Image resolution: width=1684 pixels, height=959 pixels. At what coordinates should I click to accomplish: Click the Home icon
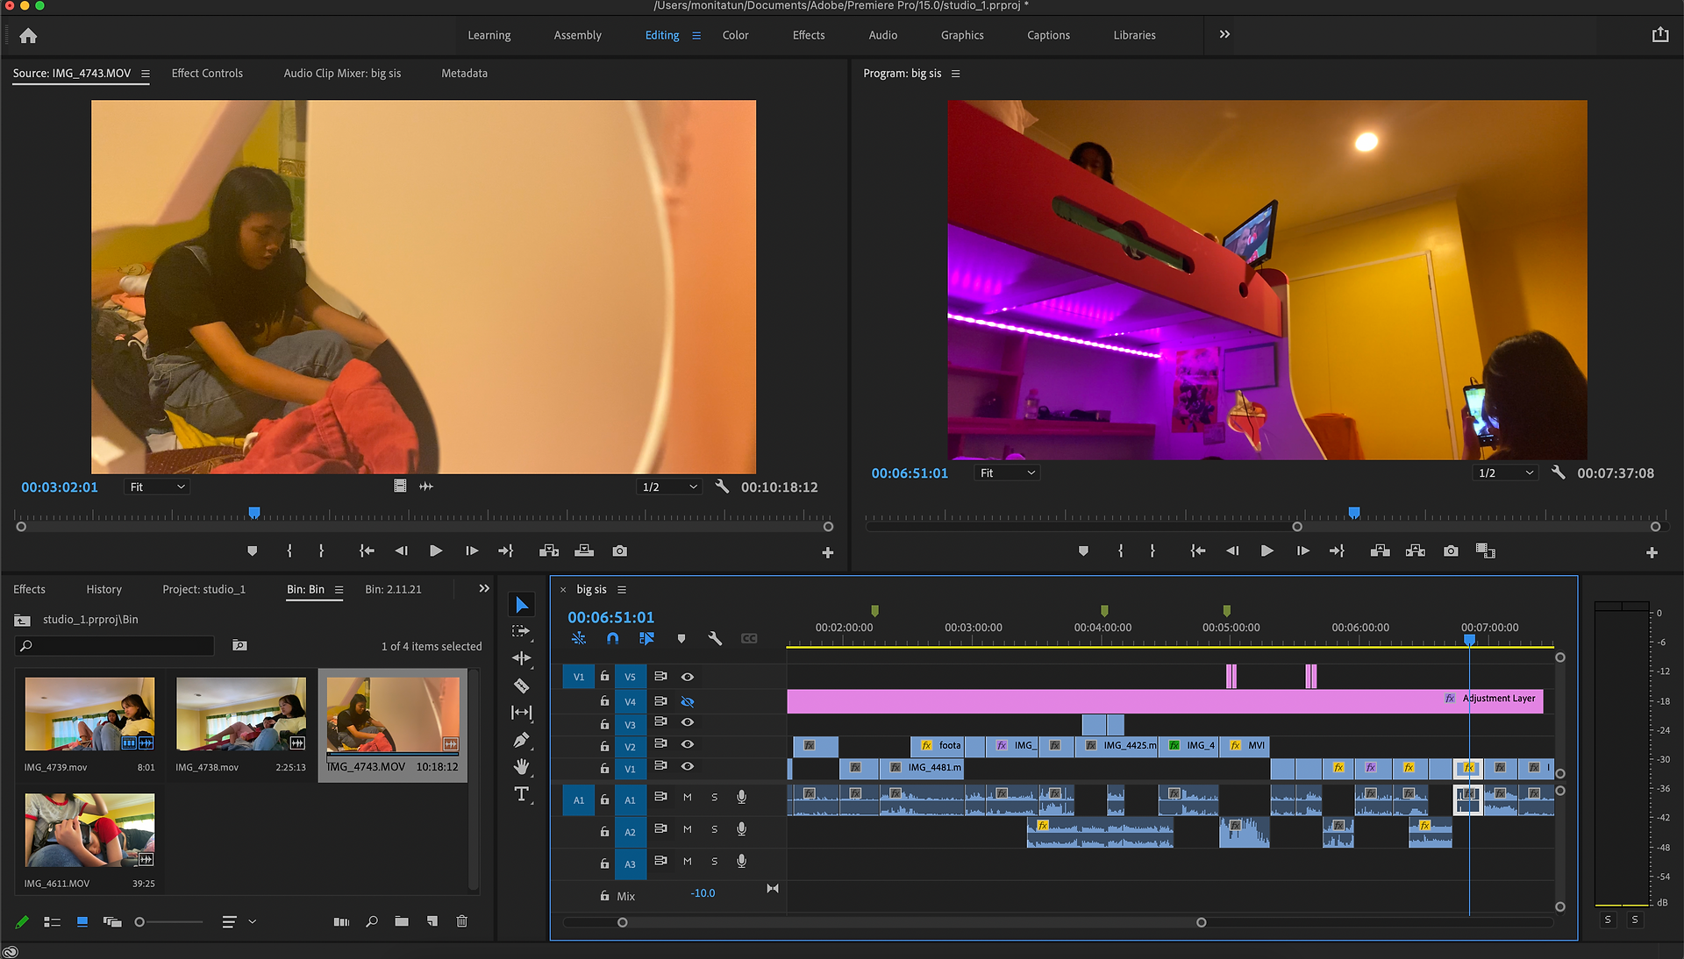28,35
